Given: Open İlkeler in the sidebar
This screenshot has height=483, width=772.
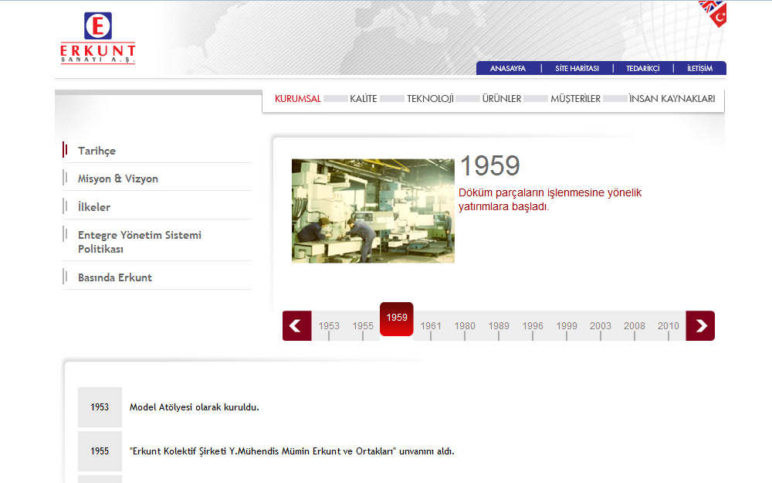Looking at the screenshot, I should pyautogui.click(x=94, y=207).
